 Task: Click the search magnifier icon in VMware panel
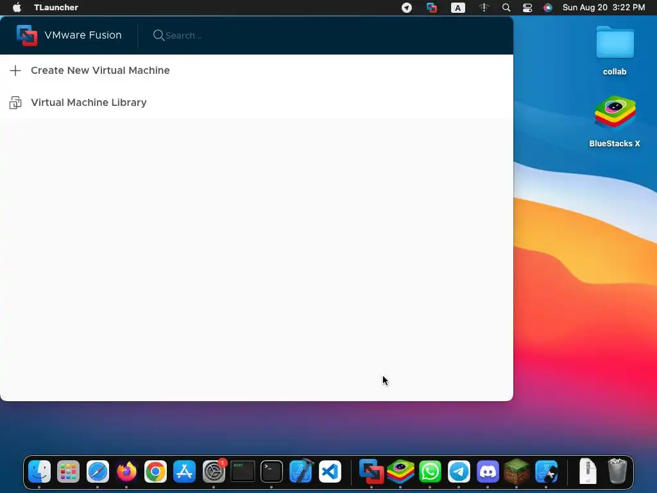click(x=158, y=35)
